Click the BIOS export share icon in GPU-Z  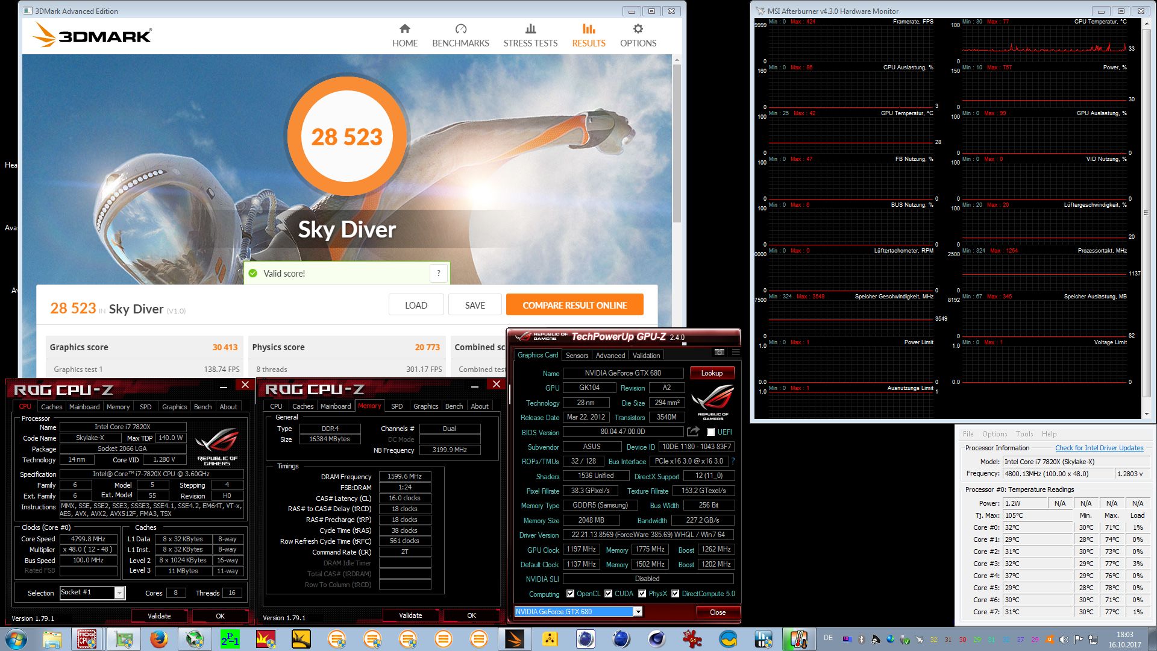coord(693,432)
